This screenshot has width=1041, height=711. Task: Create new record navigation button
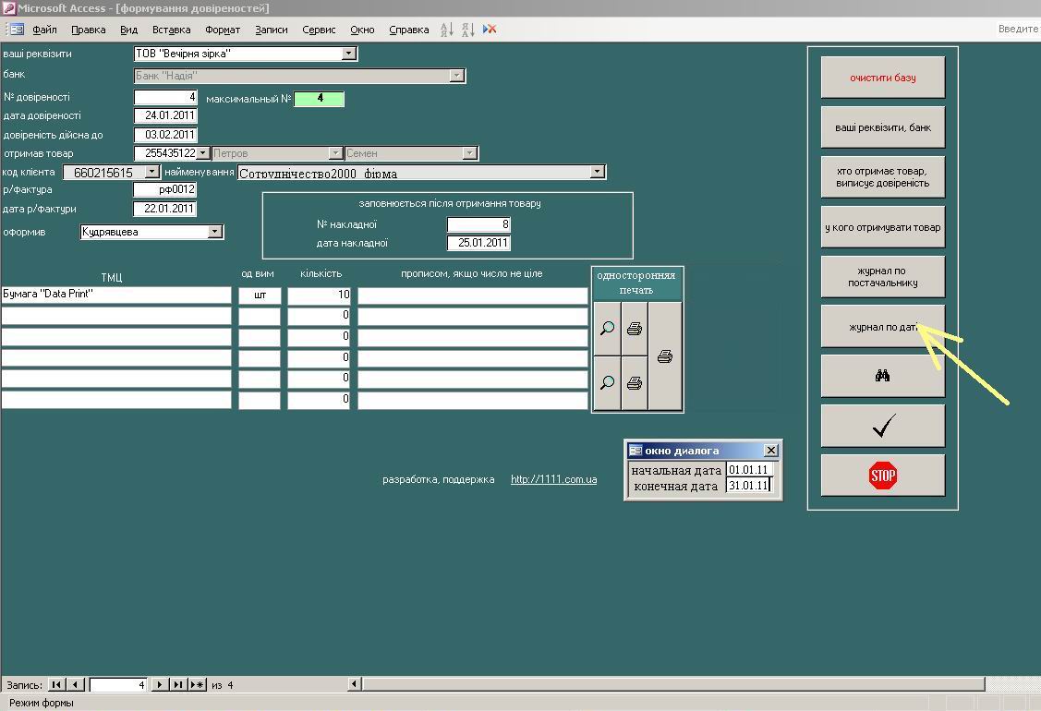point(197,684)
